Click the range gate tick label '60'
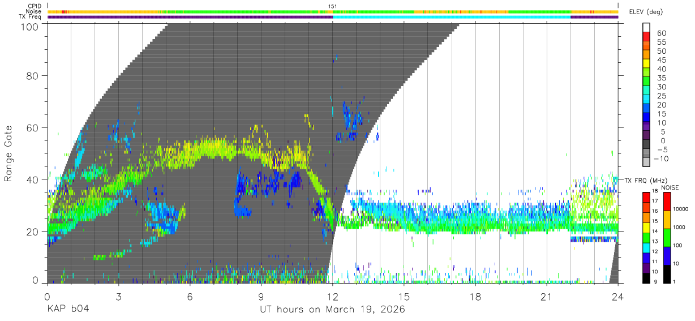 click(33, 127)
